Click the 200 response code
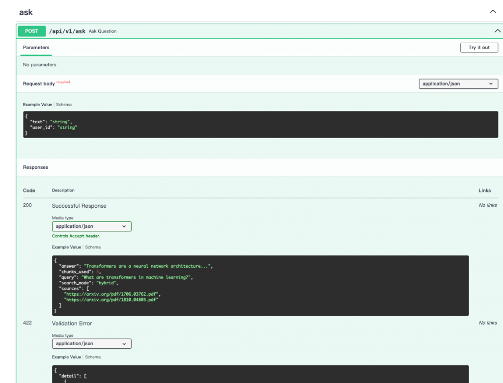 click(x=28, y=205)
